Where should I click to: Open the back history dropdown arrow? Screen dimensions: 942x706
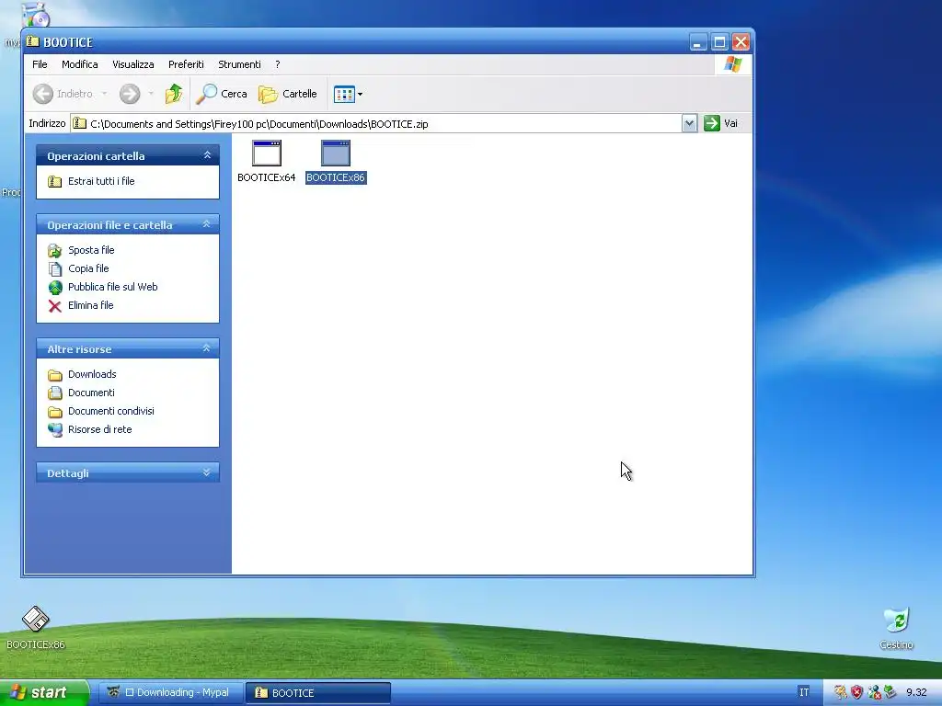point(105,94)
